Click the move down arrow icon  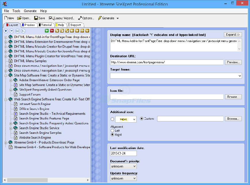point(87,31)
